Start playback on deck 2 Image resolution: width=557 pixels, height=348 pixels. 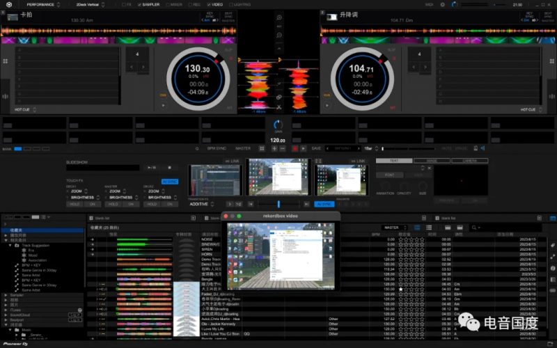pyautogui.click(x=327, y=105)
